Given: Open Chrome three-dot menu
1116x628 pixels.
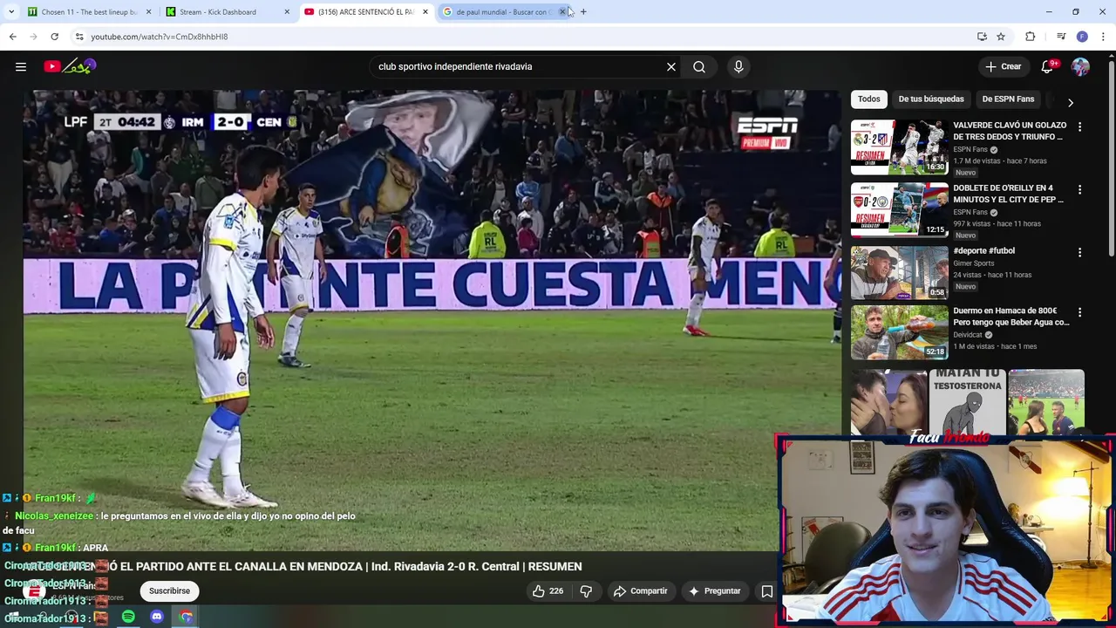Looking at the screenshot, I should (x=1103, y=37).
